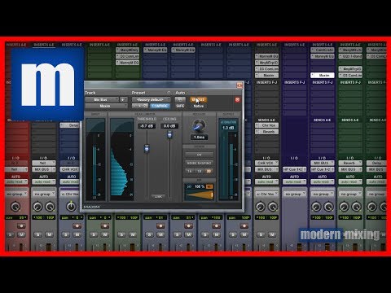Open the INSERTS F-J header above highlighted Maxim channel
This screenshot has width=391, height=293.
point(323,82)
